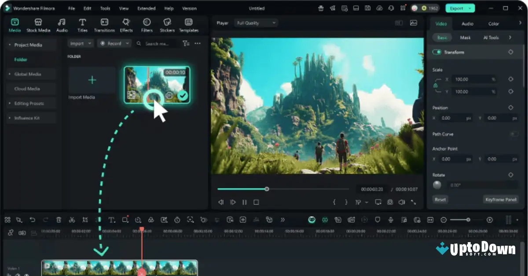The width and height of the screenshot is (528, 276).
Task: Open the Full Quality player dropdown
Action: [256, 22]
